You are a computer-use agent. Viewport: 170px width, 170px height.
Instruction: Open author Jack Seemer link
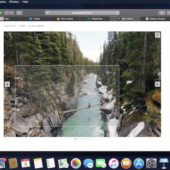click(37, 26)
